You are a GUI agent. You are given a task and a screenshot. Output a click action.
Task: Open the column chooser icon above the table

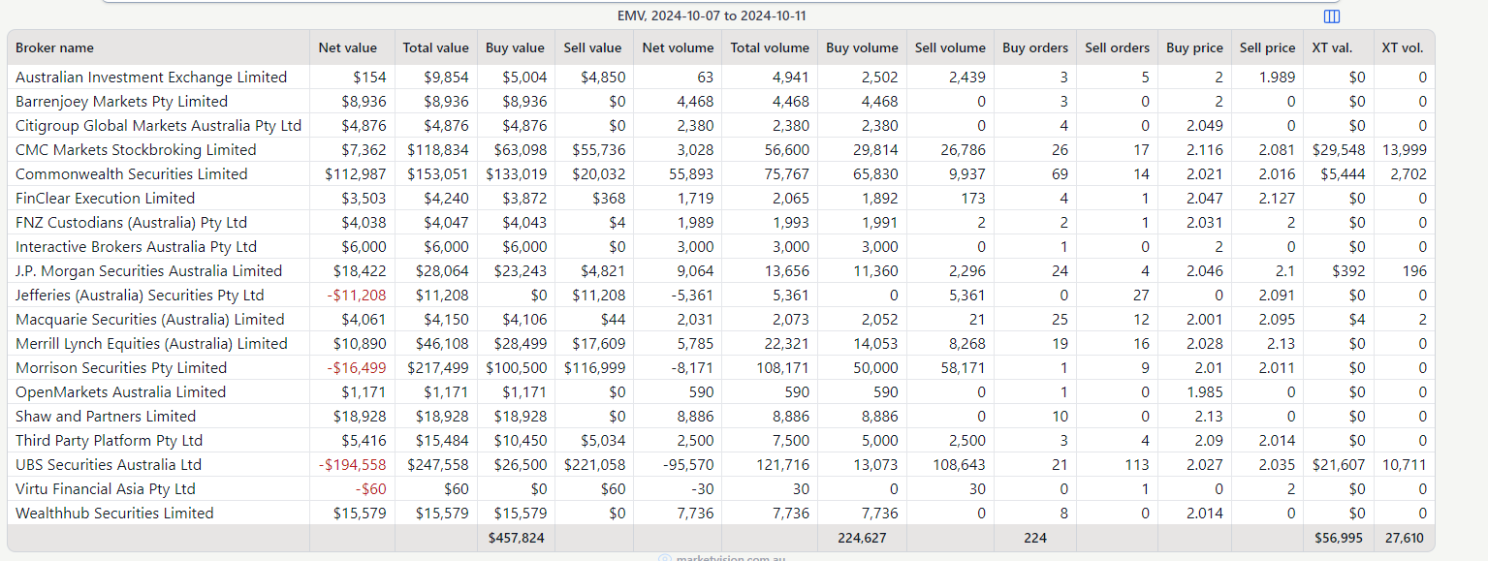pyautogui.click(x=1332, y=16)
